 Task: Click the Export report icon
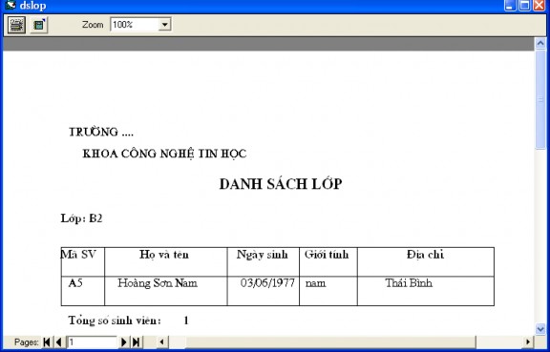pos(38,25)
